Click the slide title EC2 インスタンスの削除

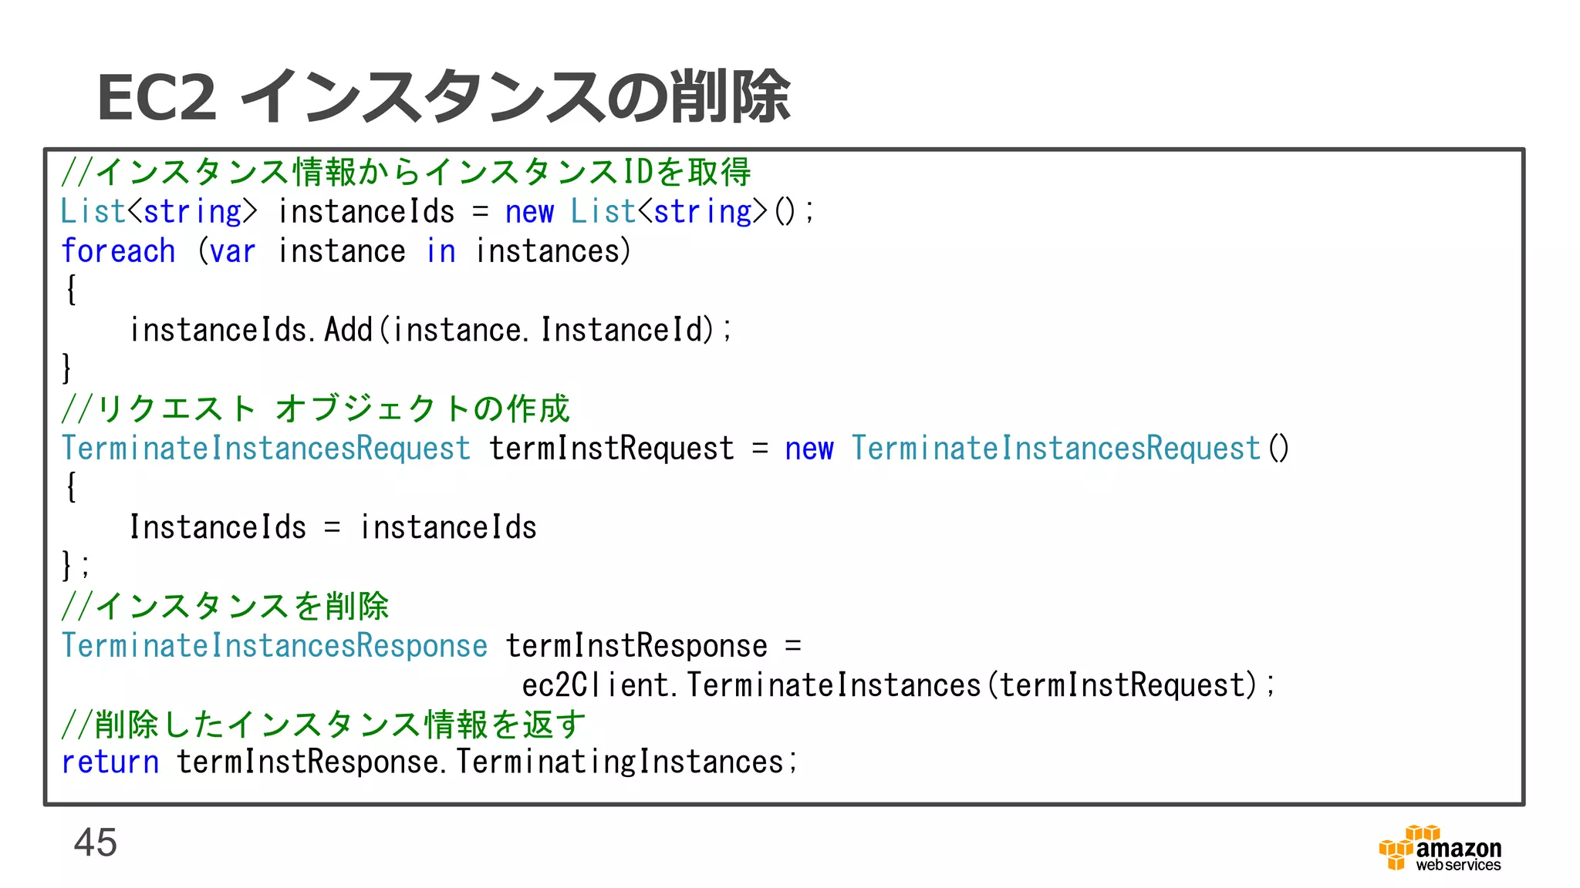(444, 96)
